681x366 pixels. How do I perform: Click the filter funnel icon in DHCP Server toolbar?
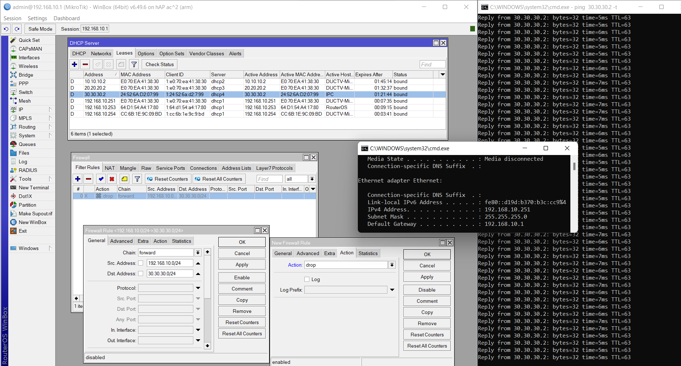click(134, 64)
